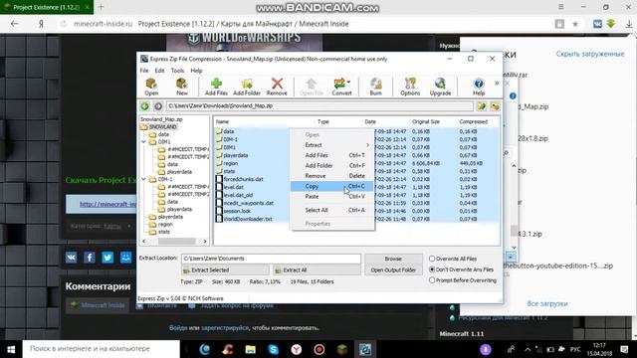Open the Edit menu
The image size is (637, 358).
click(159, 71)
